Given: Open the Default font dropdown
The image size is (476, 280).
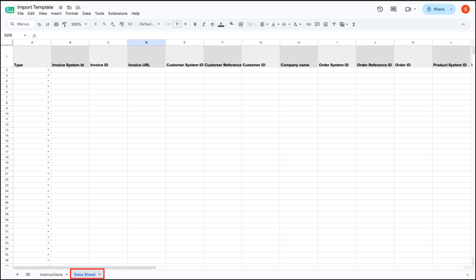Looking at the screenshot, I should (150, 24).
